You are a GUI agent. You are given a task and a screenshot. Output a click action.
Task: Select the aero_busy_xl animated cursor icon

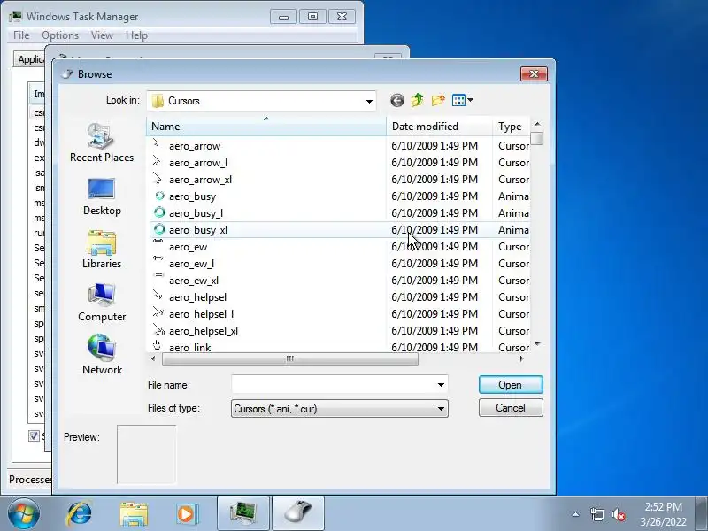pos(159,229)
